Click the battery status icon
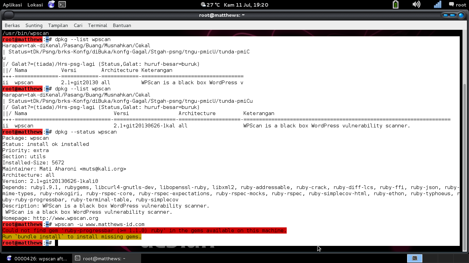 point(396,4)
